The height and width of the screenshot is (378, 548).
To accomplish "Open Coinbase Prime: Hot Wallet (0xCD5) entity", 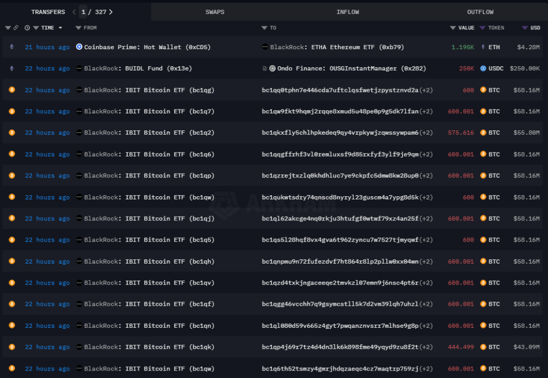I will [148, 47].
